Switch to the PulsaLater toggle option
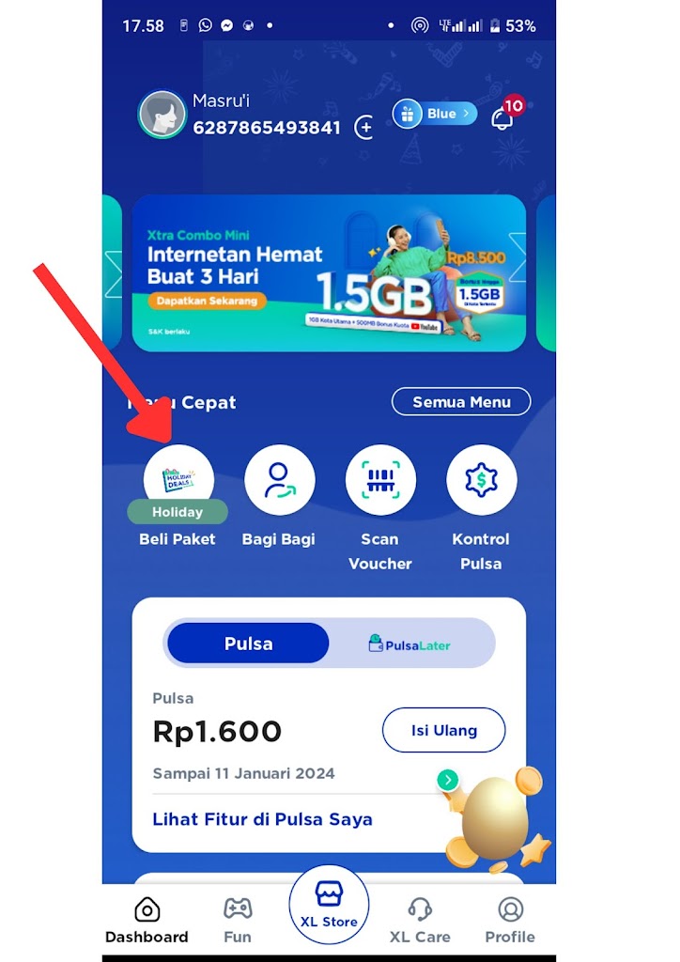This screenshot has height=962, width=680. pyautogui.click(x=410, y=644)
